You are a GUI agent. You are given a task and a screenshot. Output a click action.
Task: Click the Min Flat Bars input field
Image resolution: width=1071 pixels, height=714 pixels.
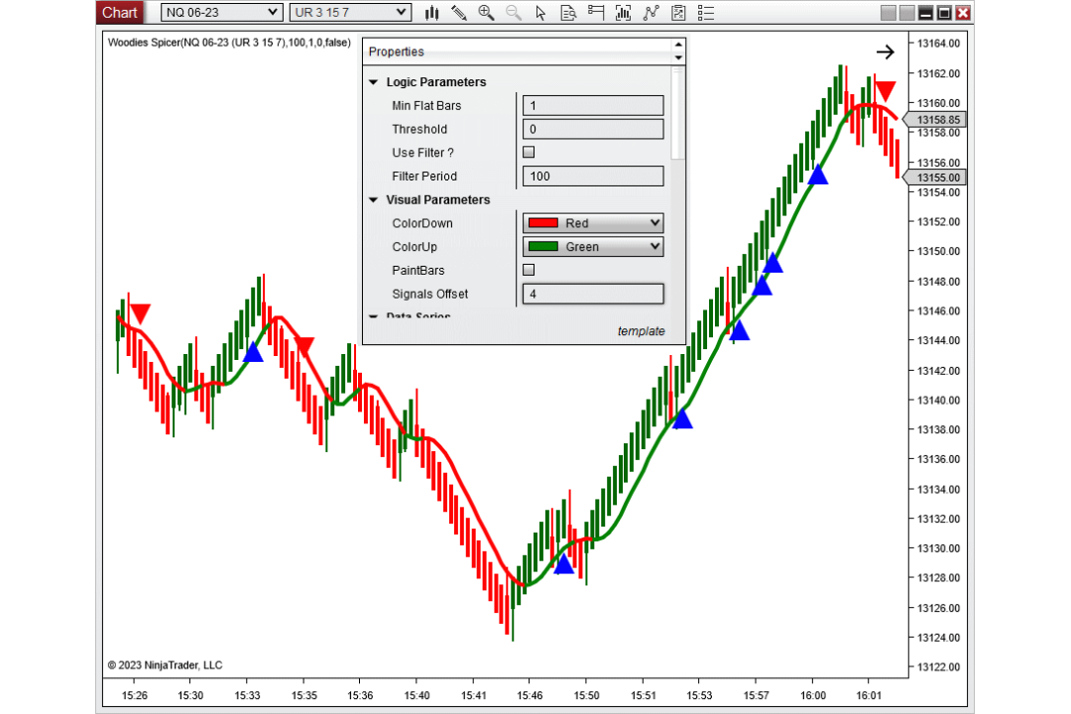pyautogui.click(x=593, y=105)
